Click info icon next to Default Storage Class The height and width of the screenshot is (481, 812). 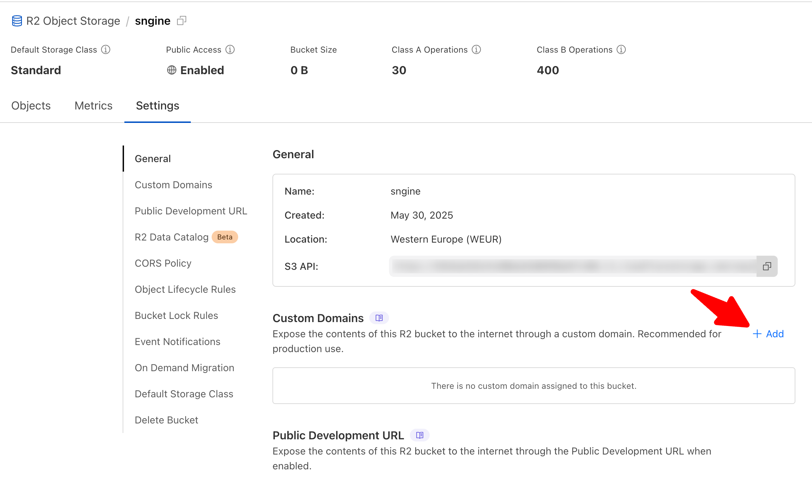106,49
